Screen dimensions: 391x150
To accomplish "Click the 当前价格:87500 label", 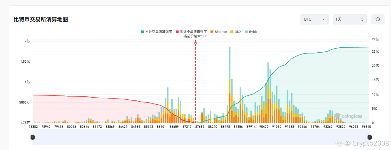I will 195,36.
